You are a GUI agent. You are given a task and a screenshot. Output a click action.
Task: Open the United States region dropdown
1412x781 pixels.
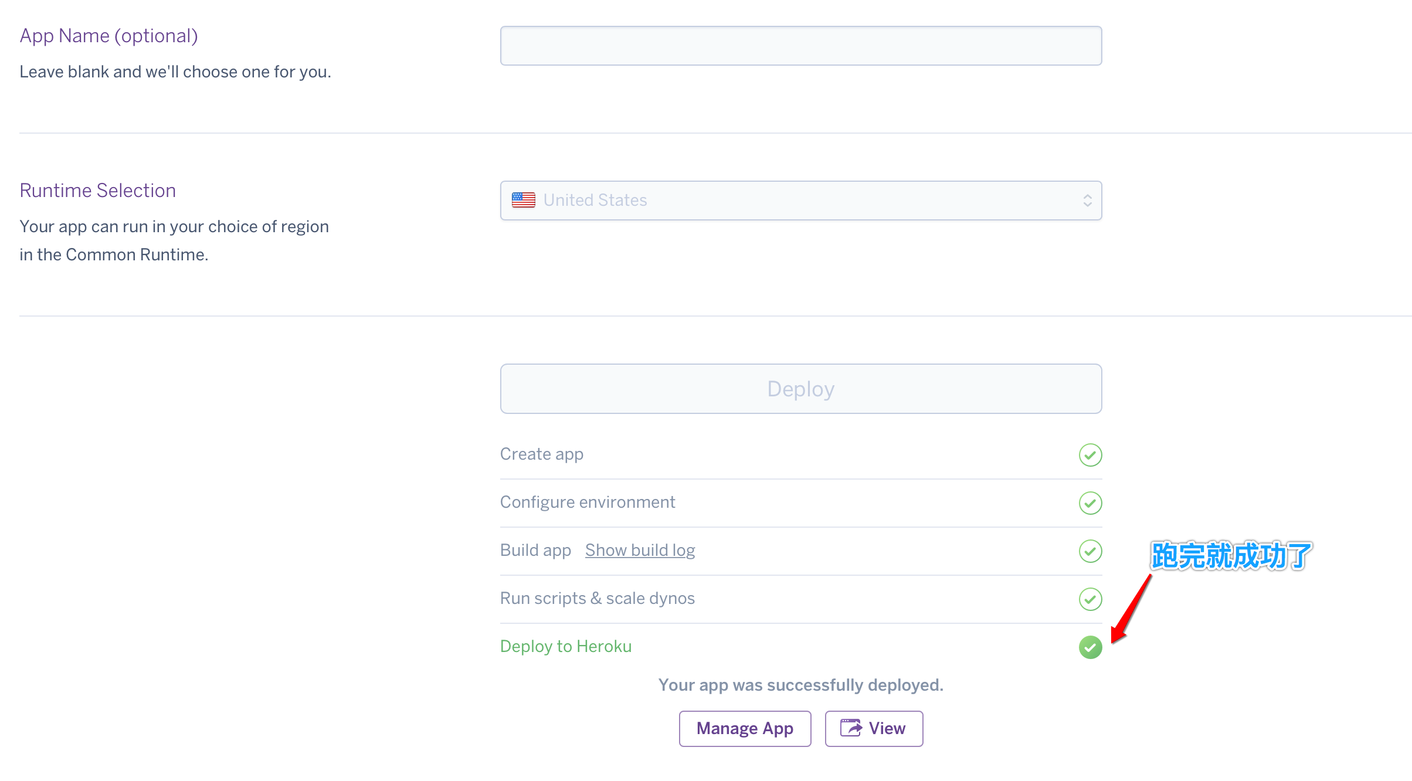[800, 201]
